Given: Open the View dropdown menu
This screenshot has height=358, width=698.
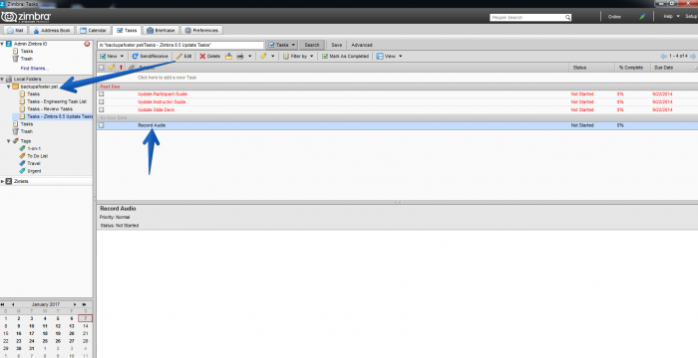Looking at the screenshot, I should (389, 57).
